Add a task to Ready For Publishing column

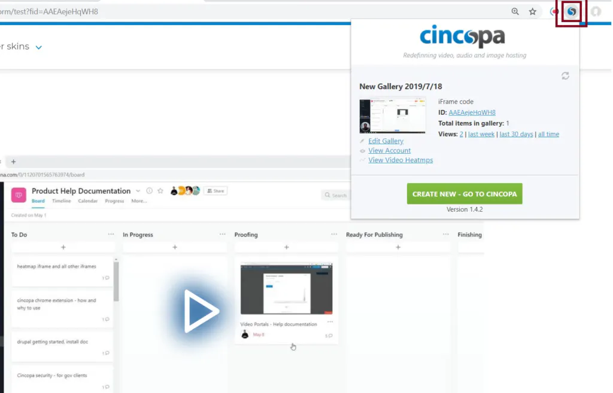[398, 247]
